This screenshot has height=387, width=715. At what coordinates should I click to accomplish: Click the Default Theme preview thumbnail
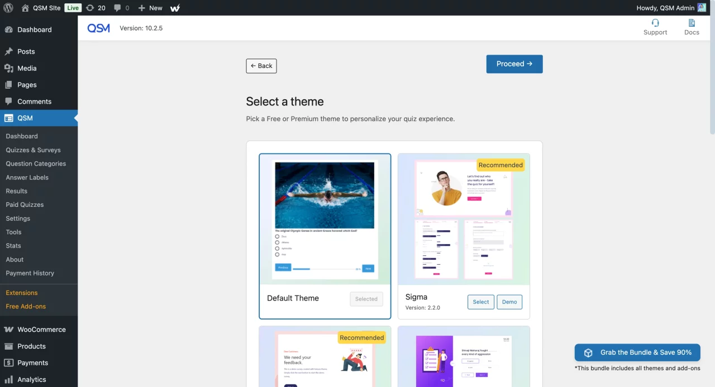[x=325, y=219]
